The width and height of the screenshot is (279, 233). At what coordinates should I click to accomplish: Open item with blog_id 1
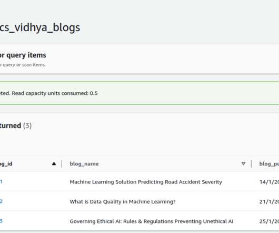[1, 182]
